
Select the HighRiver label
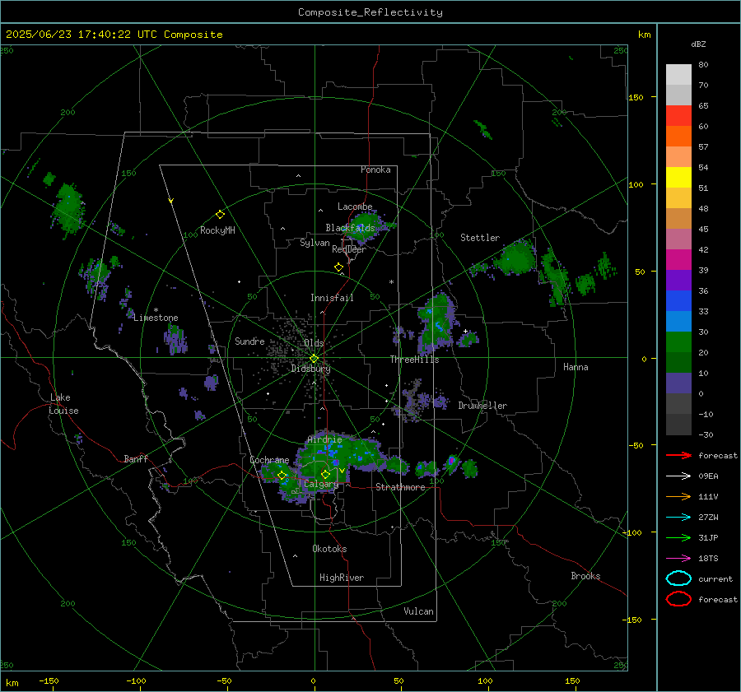pos(342,578)
